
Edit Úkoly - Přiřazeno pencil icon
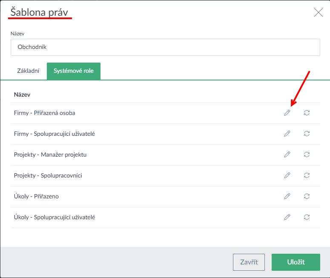click(x=287, y=196)
